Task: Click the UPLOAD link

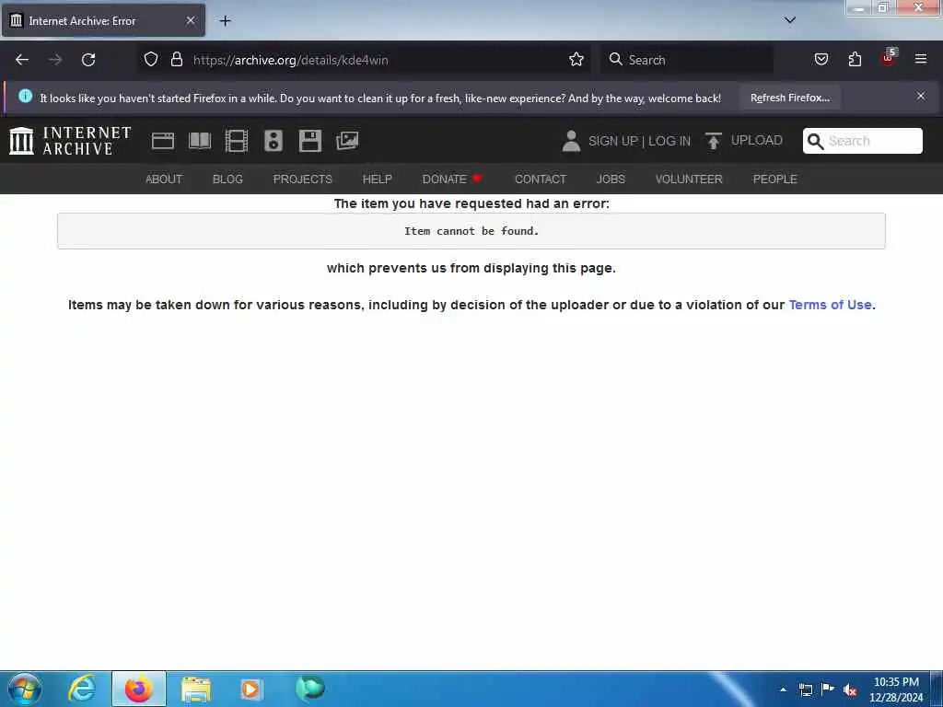Action: [x=757, y=141]
